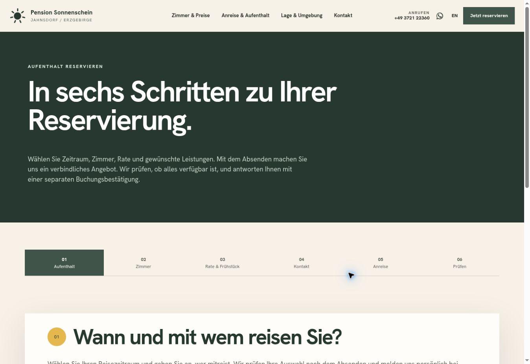This screenshot has width=530, height=364.
Task: Open step 06 Prüfen tab
Action: (x=460, y=263)
